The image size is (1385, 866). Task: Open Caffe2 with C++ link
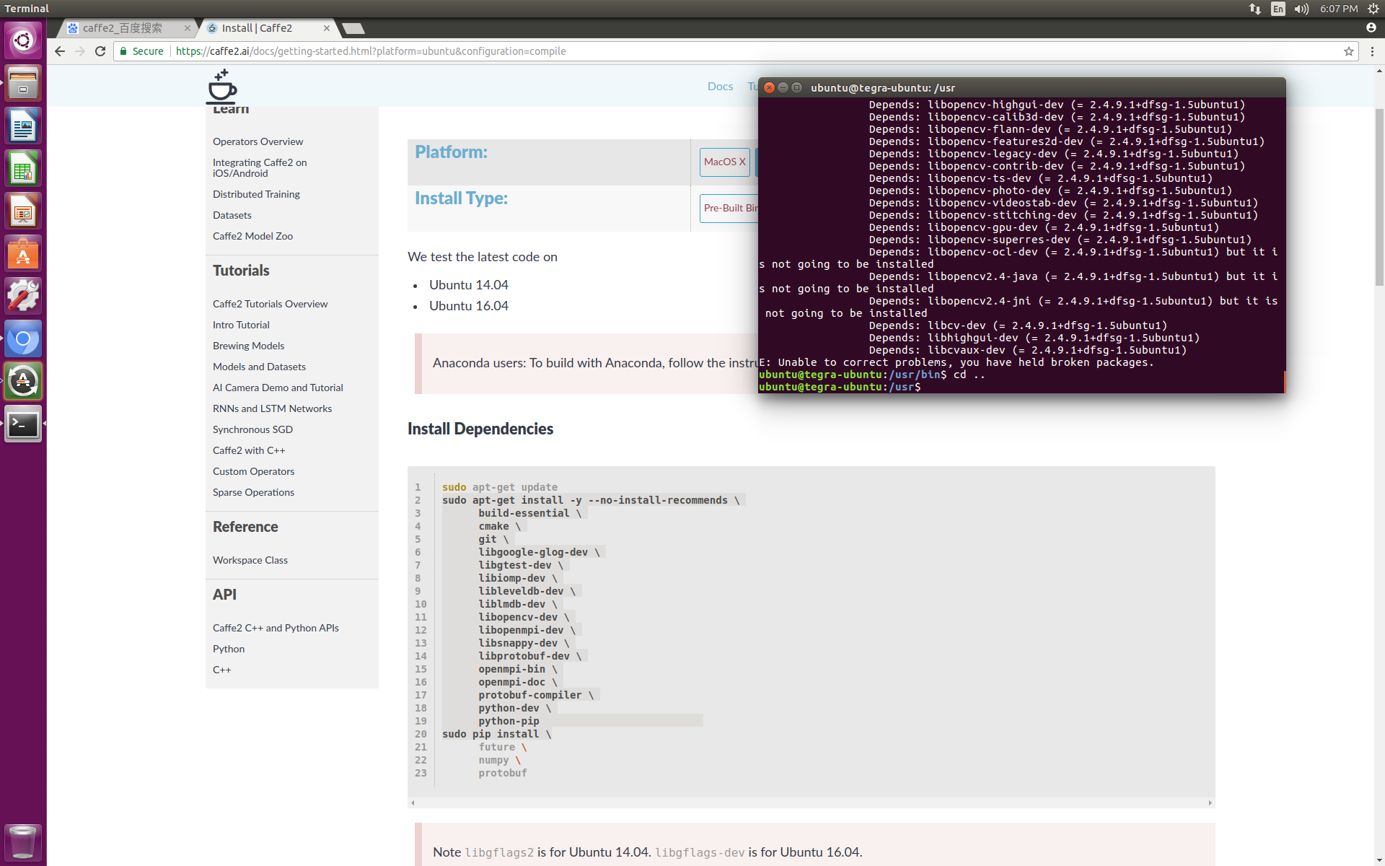[x=249, y=450]
